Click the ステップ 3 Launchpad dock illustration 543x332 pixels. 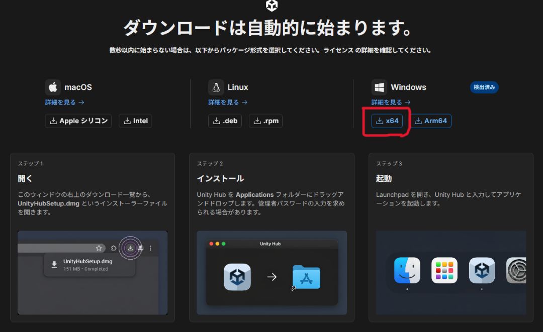pyautogui.click(x=451, y=273)
